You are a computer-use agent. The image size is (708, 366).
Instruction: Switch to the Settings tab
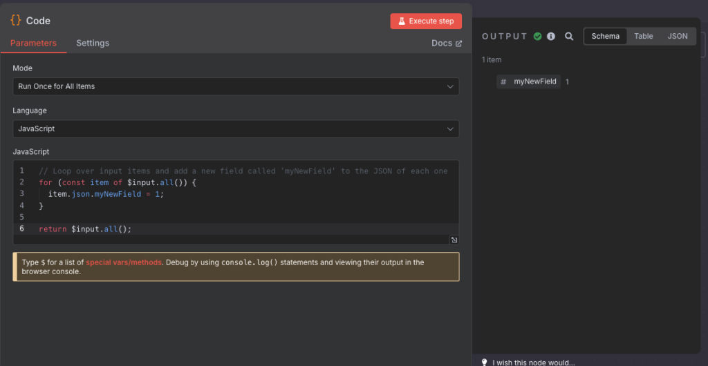coord(93,43)
